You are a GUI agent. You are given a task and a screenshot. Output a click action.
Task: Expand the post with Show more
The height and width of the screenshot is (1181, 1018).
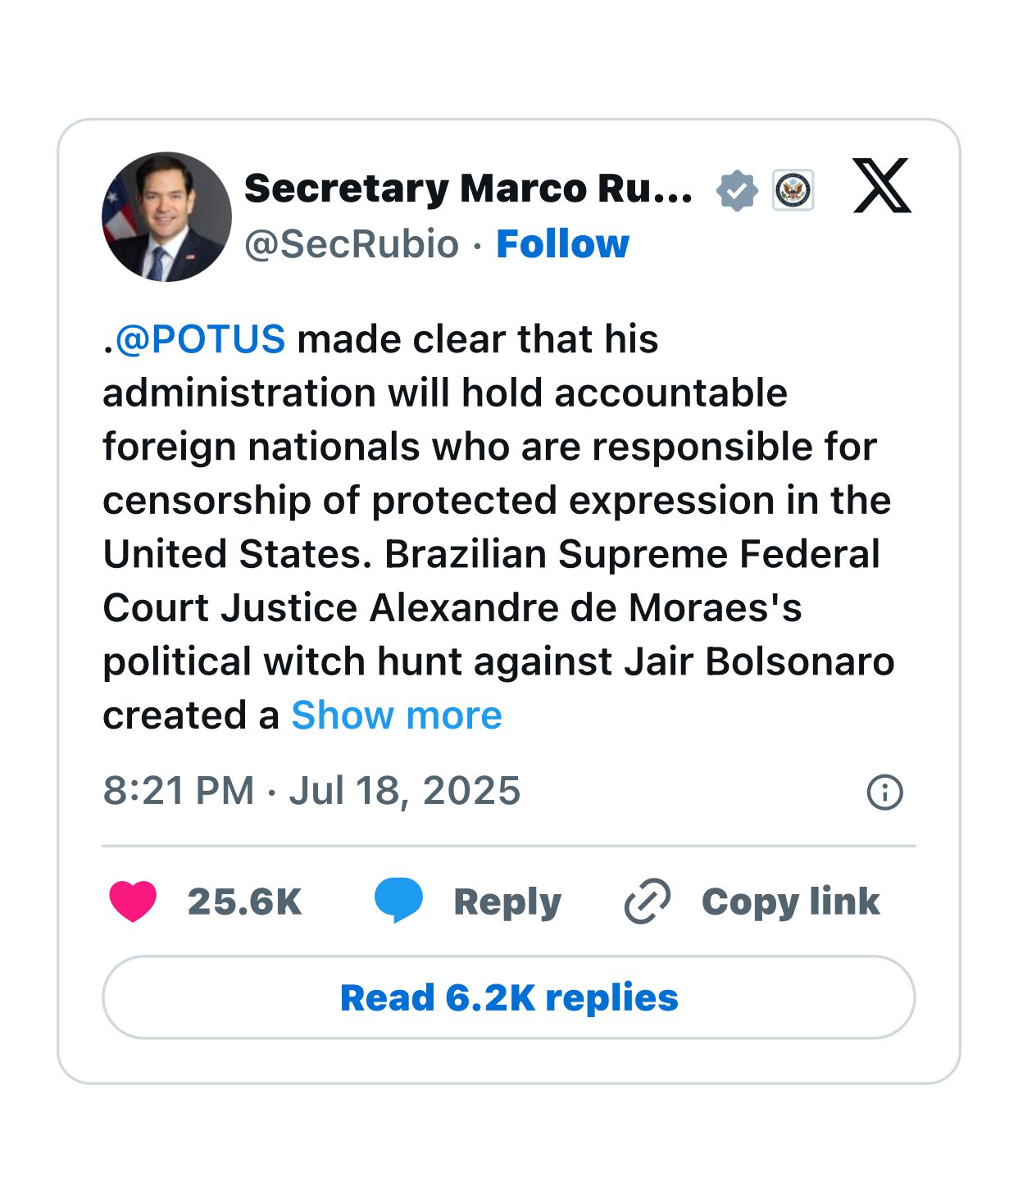(397, 715)
